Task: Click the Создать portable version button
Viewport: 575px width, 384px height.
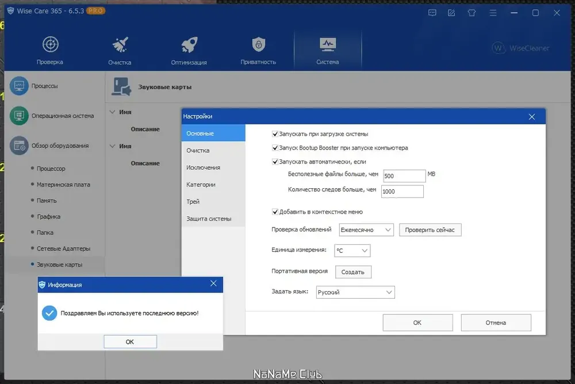Action: [x=353, y=272]
